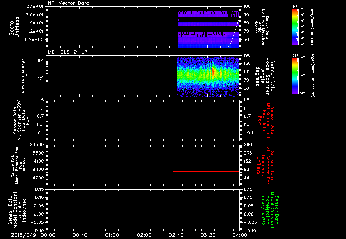Screen dimensions: 346x239
Task: Click the 04:00 time axis label
Action: [x=240, y=235]
